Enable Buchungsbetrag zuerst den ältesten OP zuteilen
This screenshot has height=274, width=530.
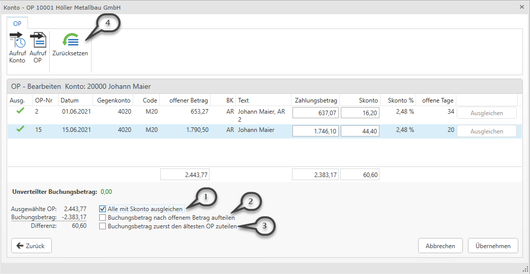[x=103, y=226]
